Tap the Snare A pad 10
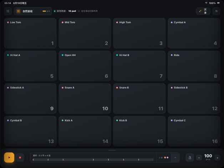Viewport: 224px width, 168px height. (x=85, y=98)
